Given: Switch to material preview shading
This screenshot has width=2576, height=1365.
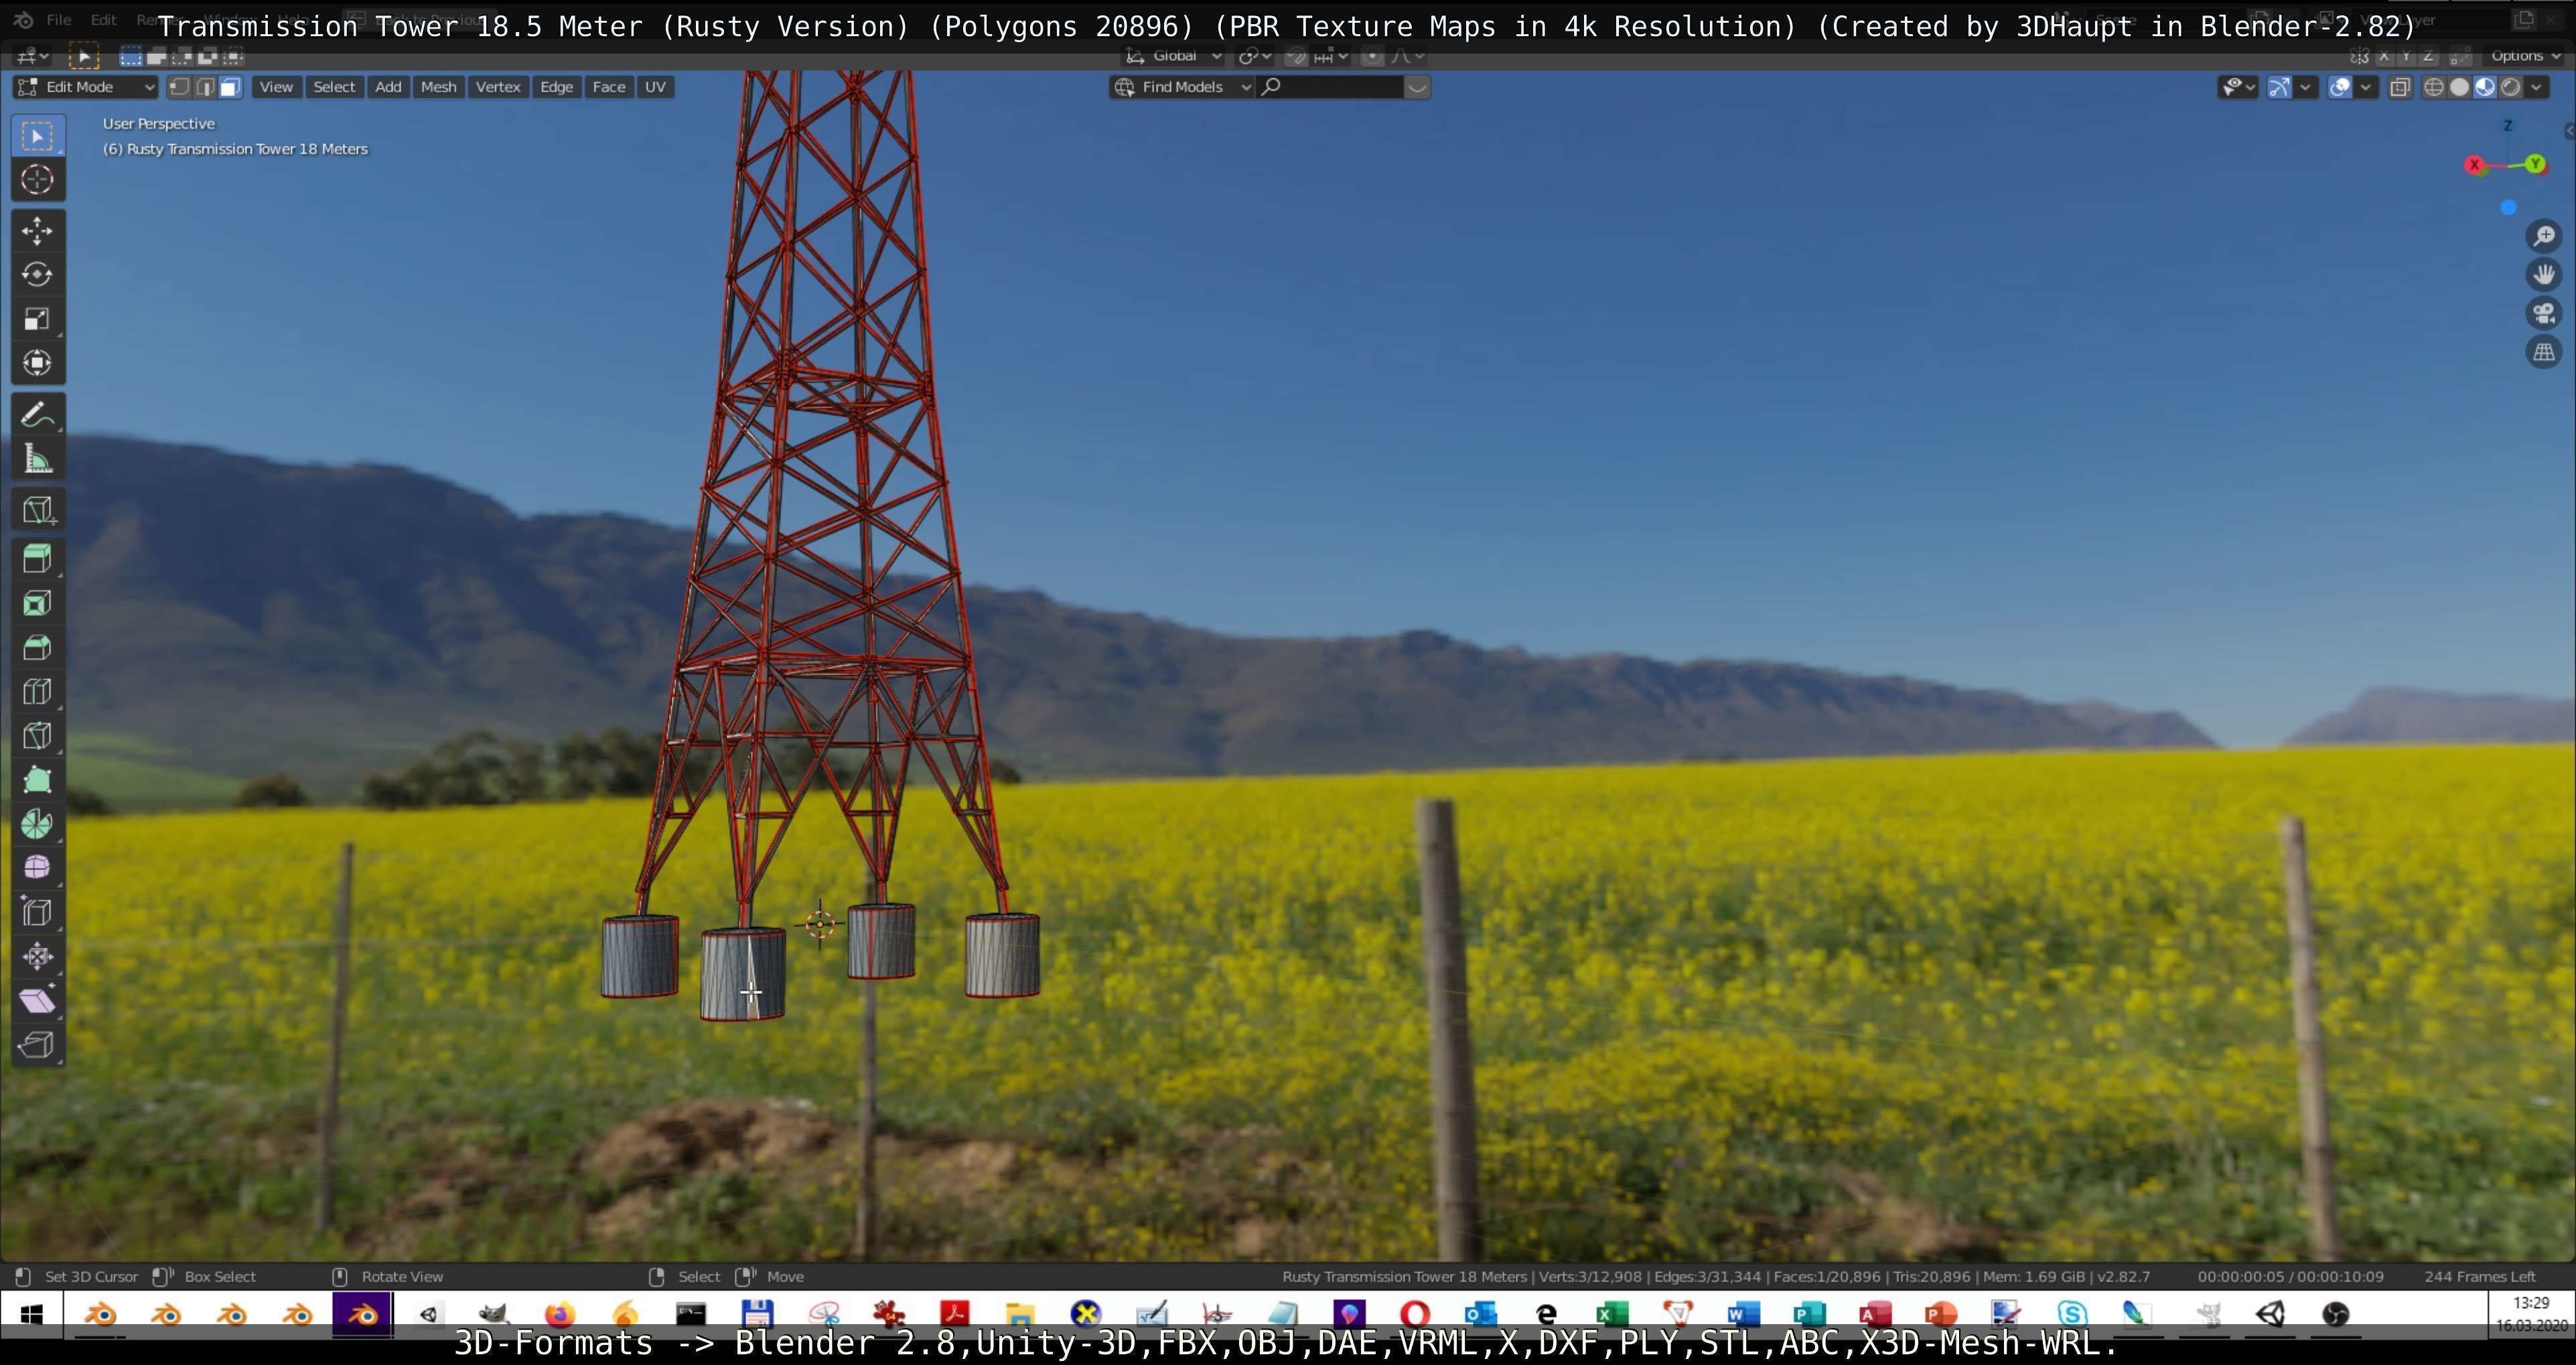Looking at the screenshot, I should point(2485,87).
